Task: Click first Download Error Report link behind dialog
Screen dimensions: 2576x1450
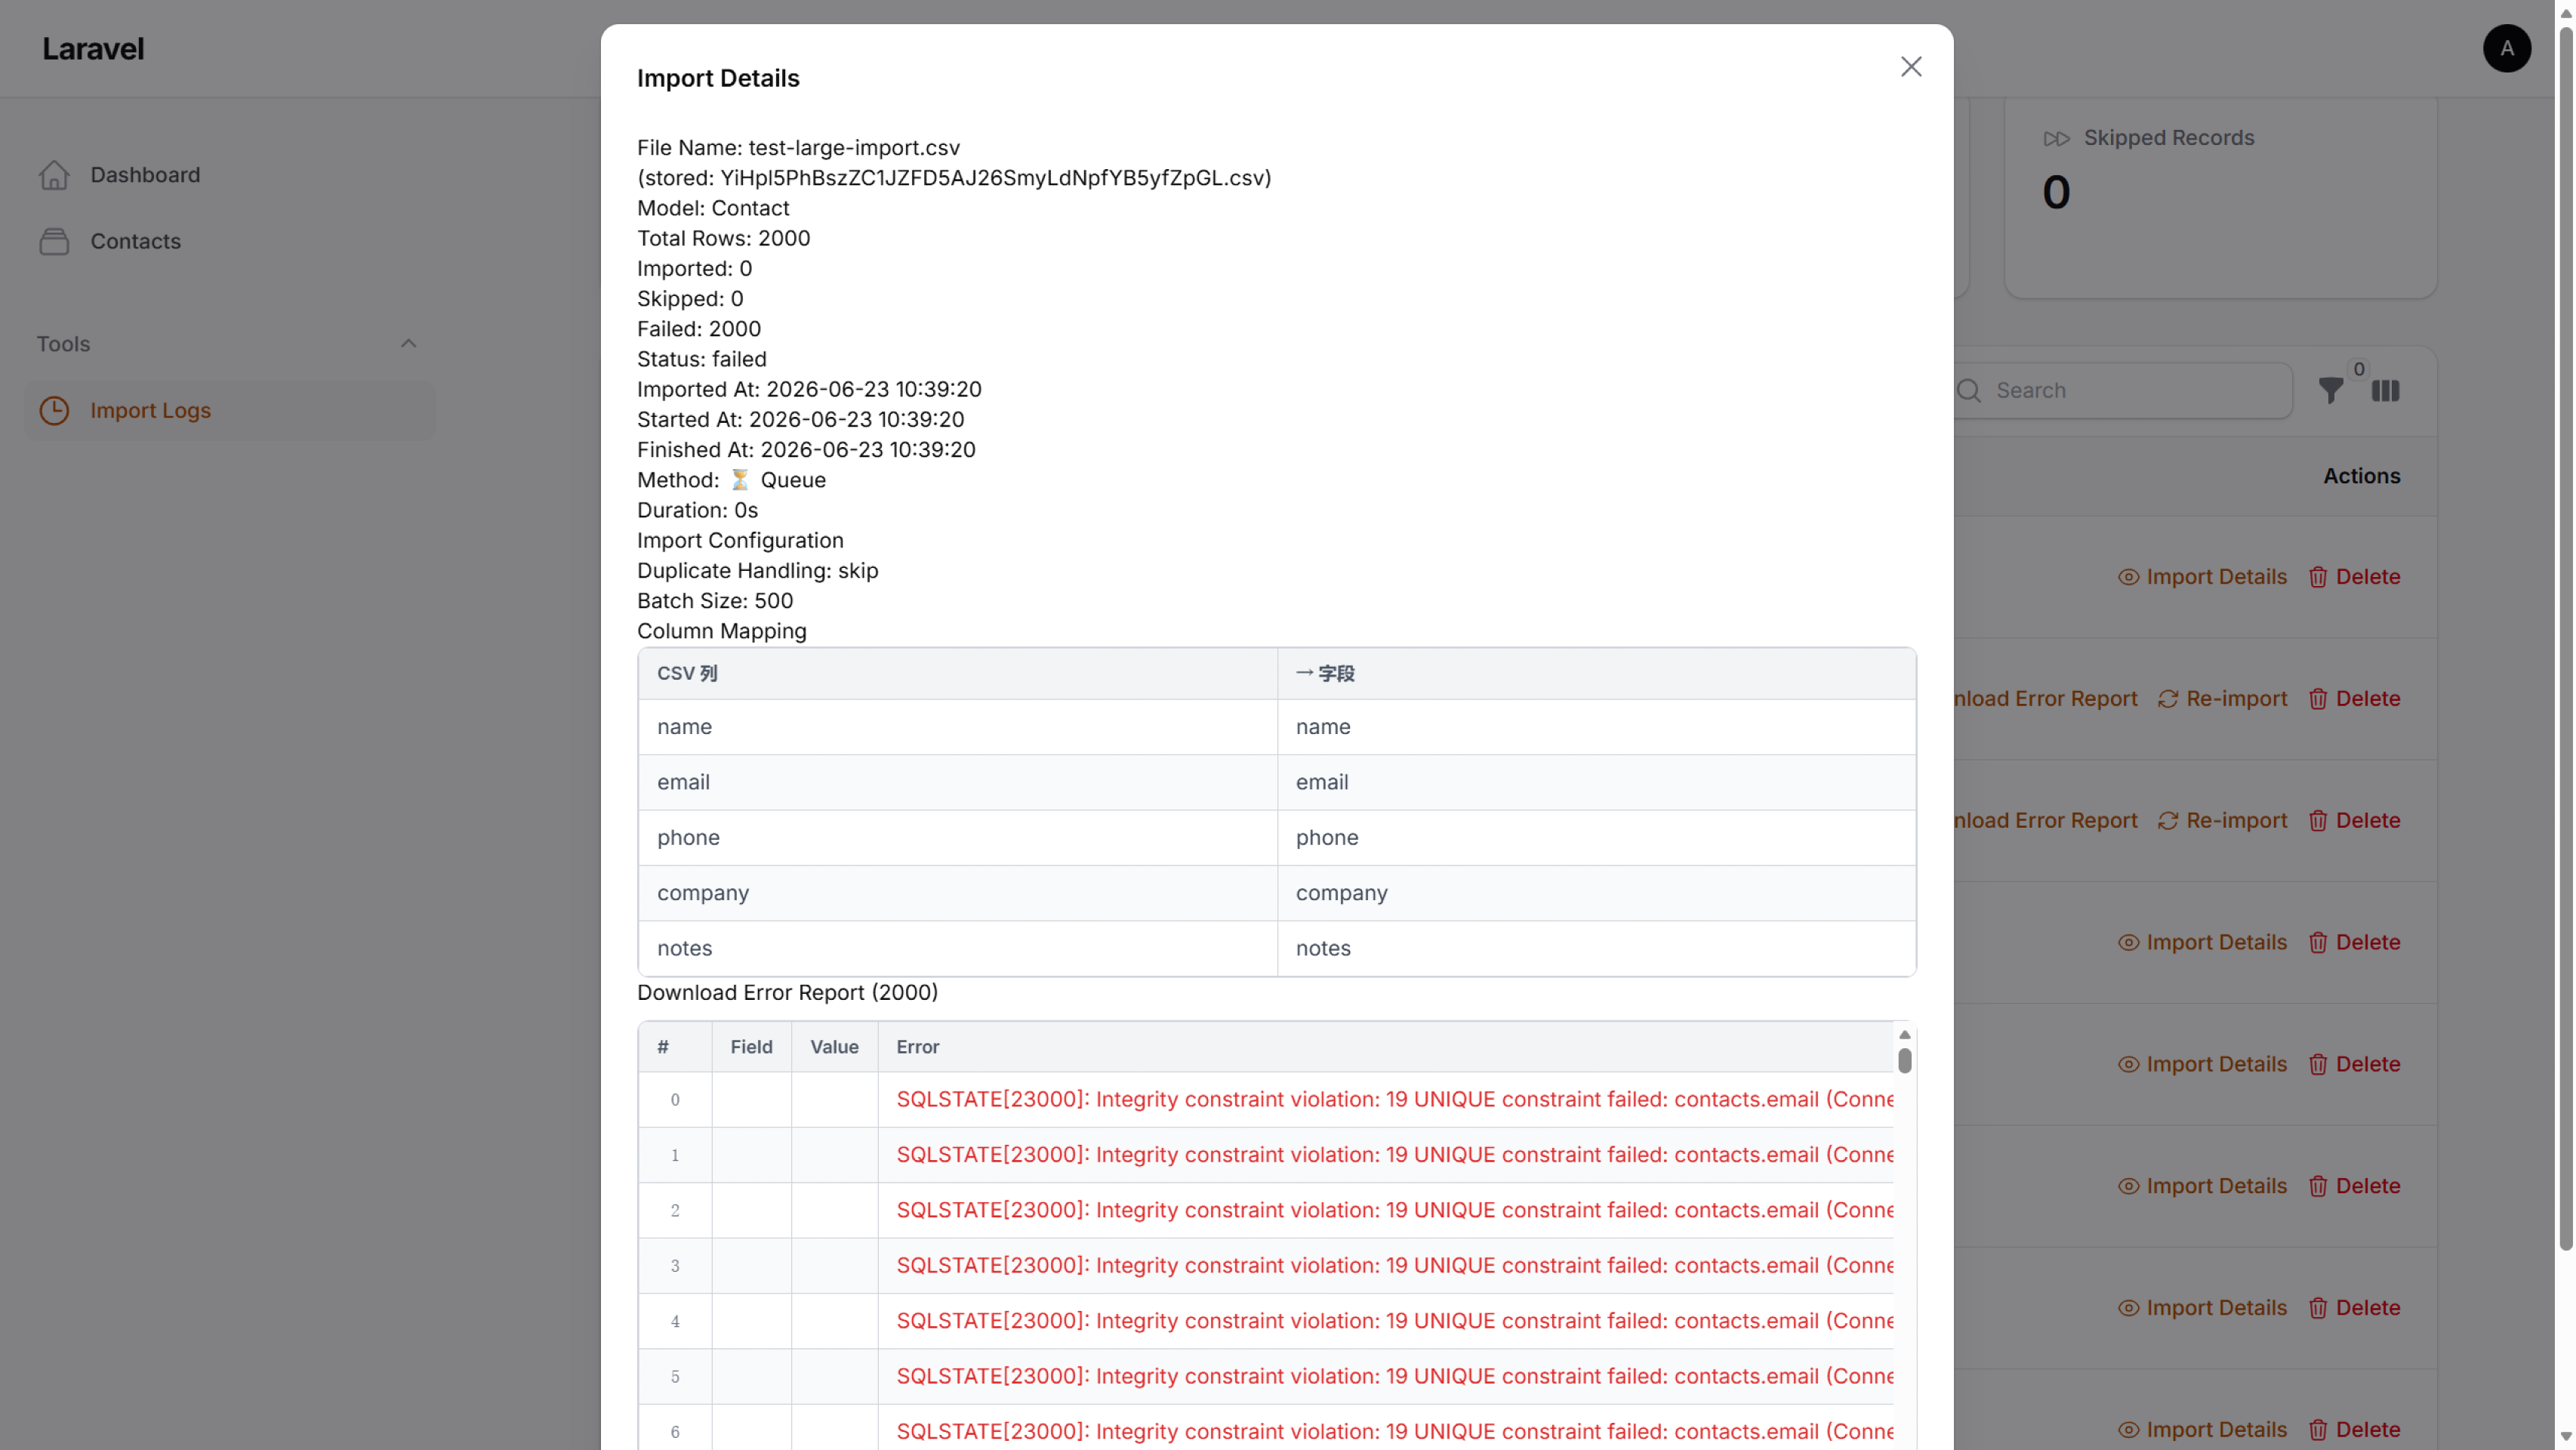Action: (2046, 699)
